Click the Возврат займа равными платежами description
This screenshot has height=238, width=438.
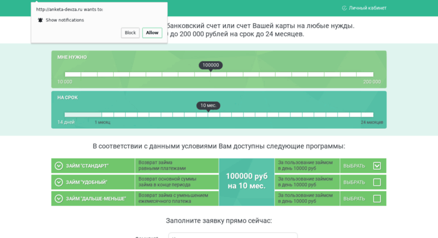(x=162, y=165)
